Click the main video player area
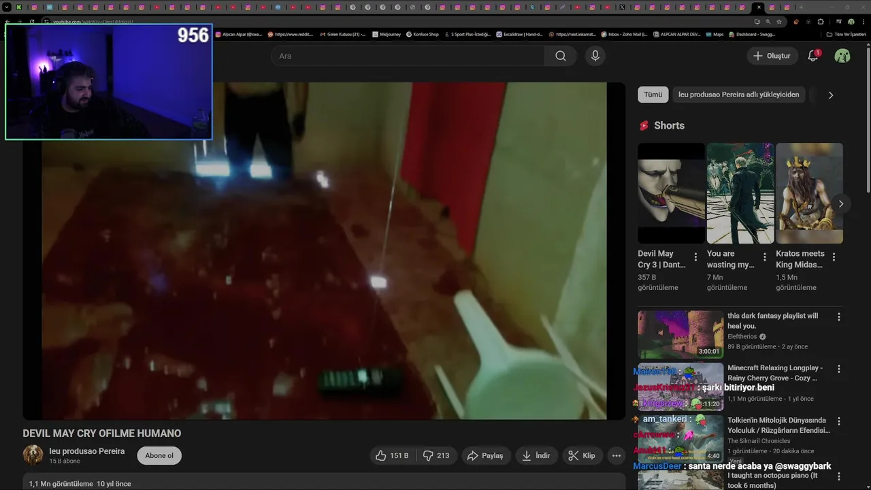This screenshot has width=871, height=490. pyautogui.click(x=324, y=250)
